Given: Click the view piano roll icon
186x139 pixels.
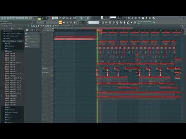Looking at the screenshot, I should pos(107,22).
